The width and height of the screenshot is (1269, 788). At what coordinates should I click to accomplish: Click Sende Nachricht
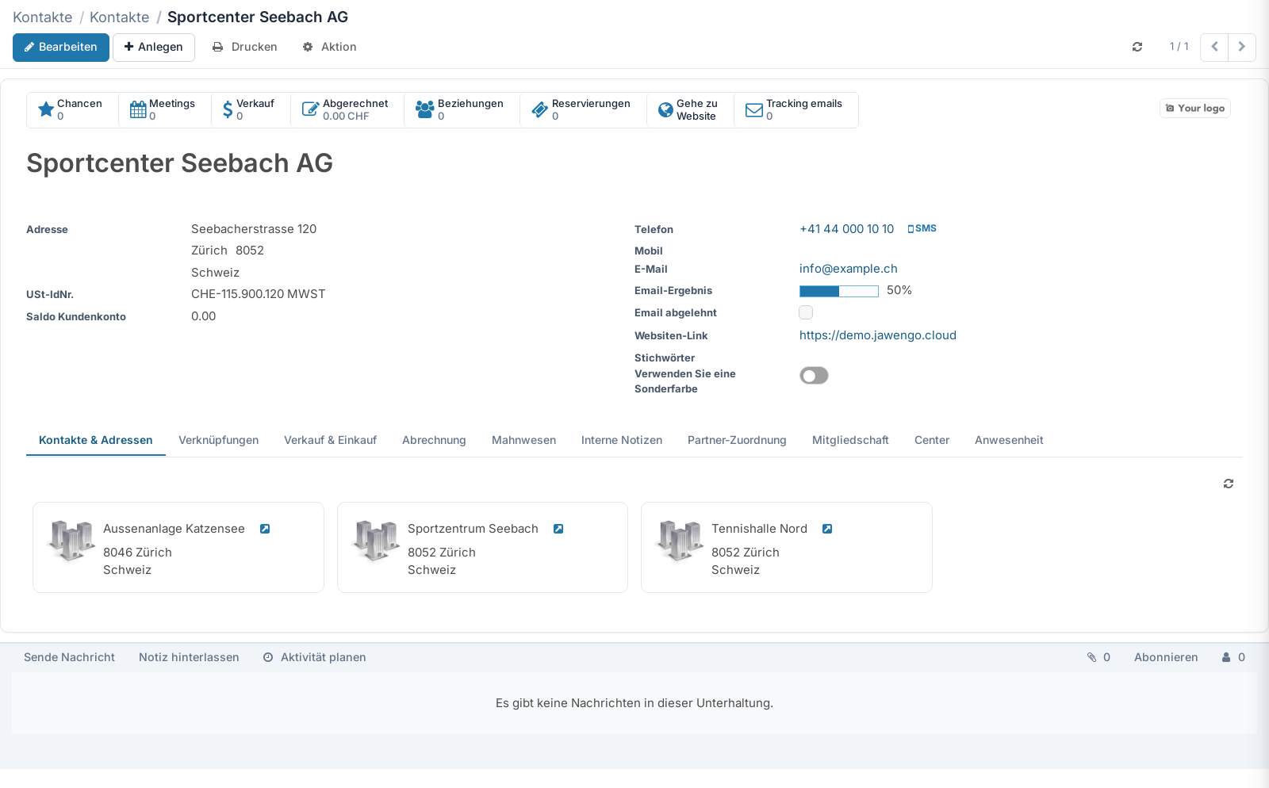pos(69,657)
